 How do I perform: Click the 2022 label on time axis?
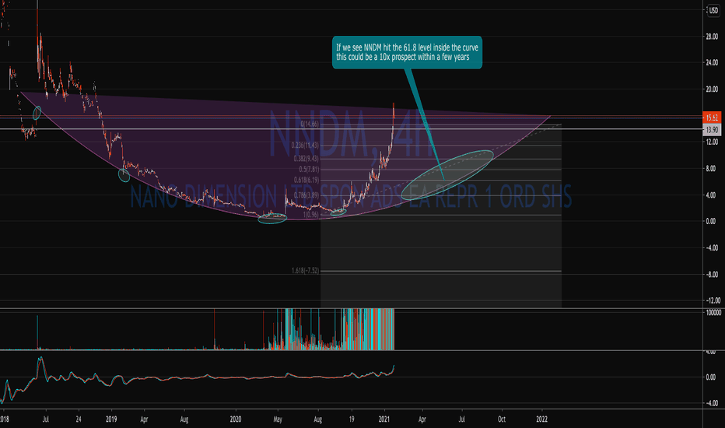(x=541, y=419)
